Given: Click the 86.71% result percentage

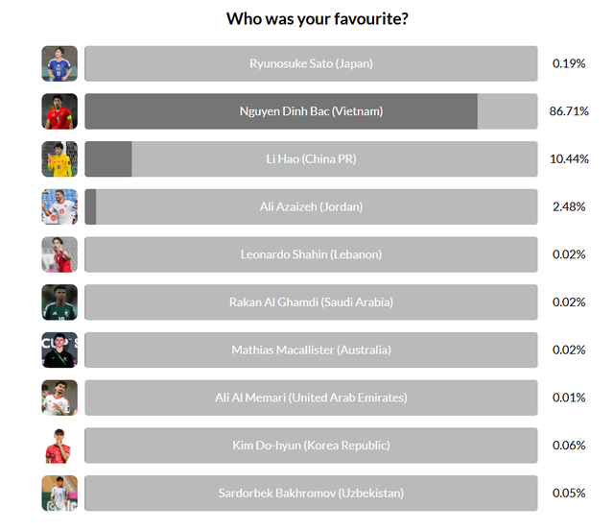Looking at the screenshot, I should pos(568,111).
